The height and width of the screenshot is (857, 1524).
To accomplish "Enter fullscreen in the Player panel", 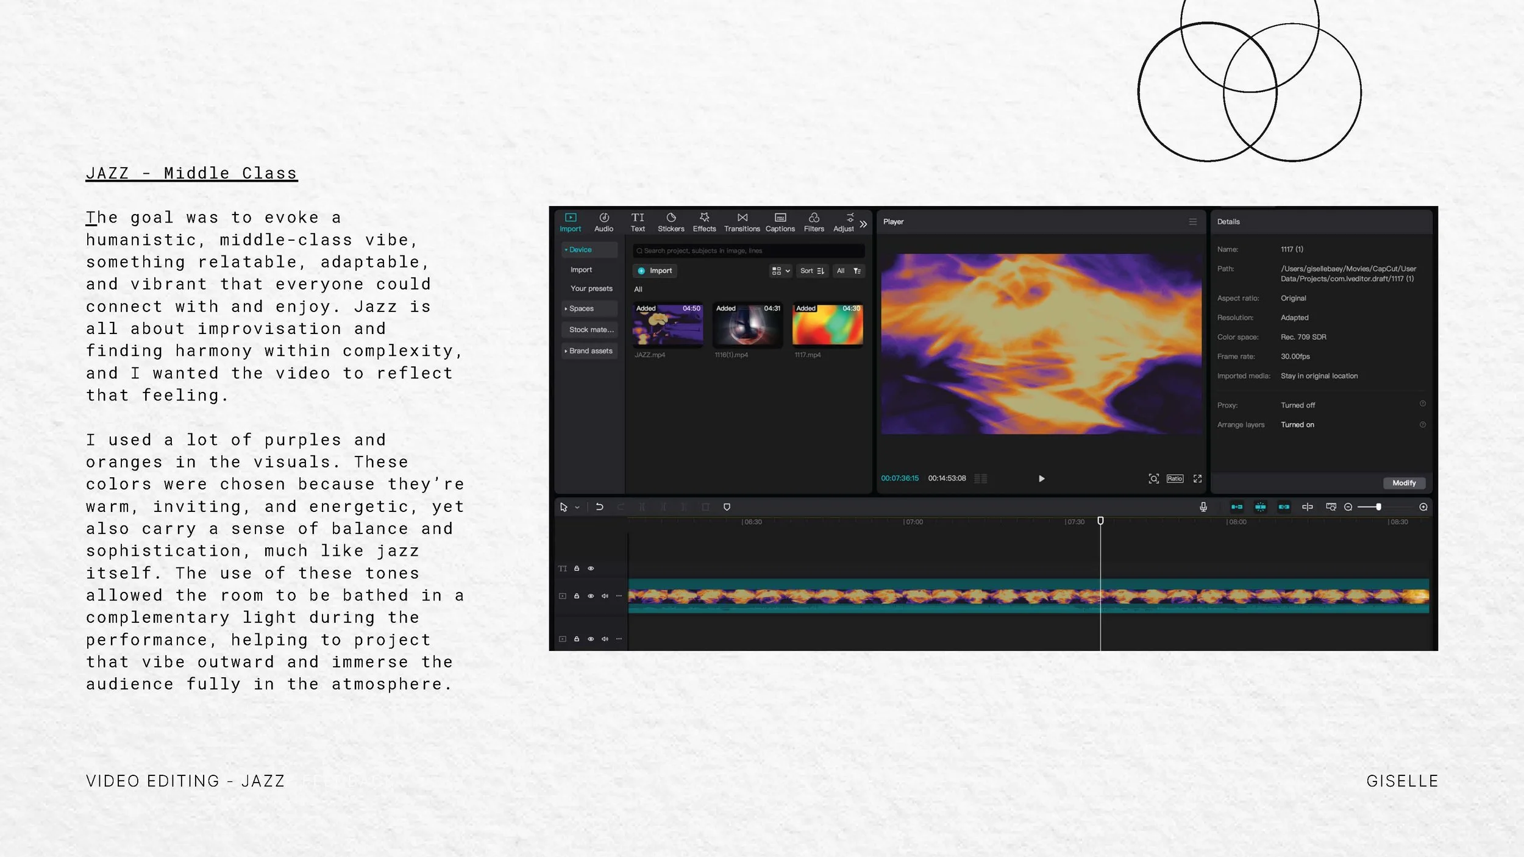I will pyautogui.click(x=1197, y=478).
